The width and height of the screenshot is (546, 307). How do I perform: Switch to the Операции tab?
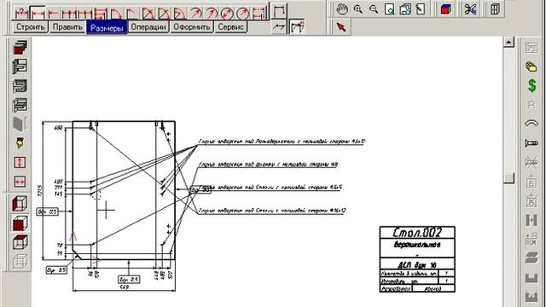pyautogui.click(x=148, y=27)
